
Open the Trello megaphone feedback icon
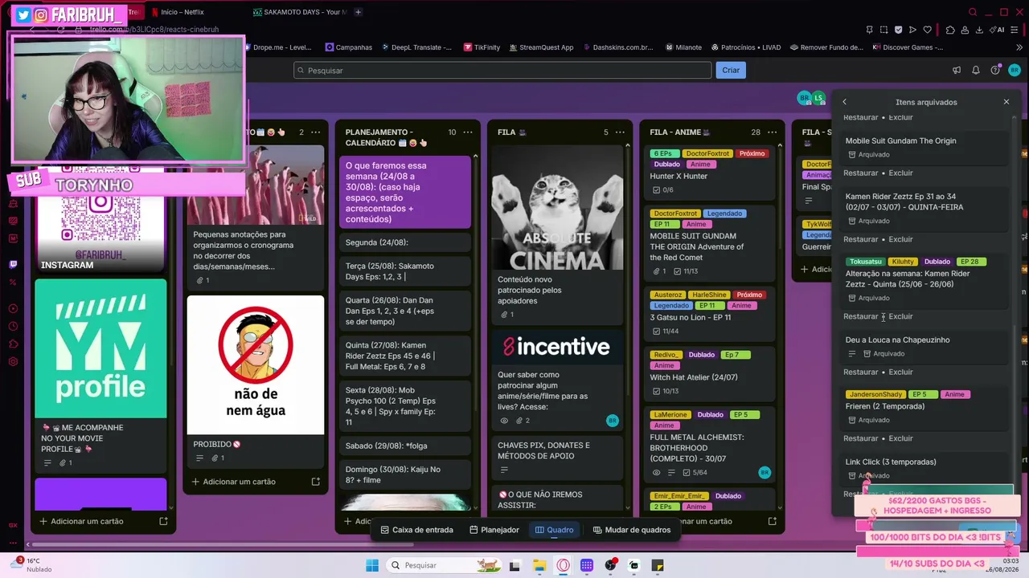click(x=957, y=70)
